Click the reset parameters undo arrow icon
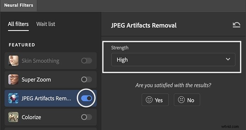 (237, 25)
